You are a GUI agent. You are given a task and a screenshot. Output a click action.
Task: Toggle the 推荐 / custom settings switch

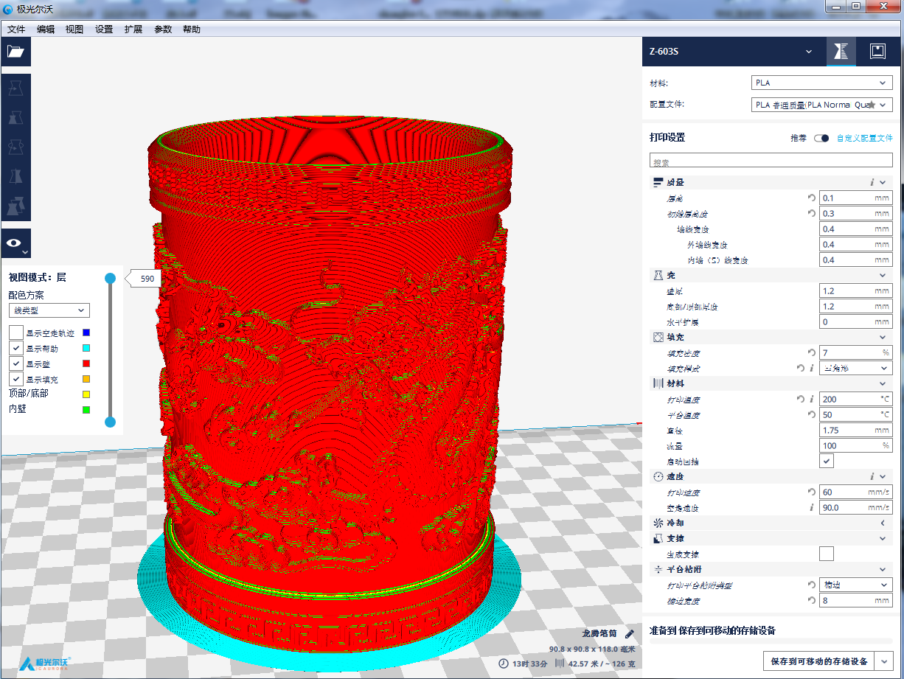point(821,138)
